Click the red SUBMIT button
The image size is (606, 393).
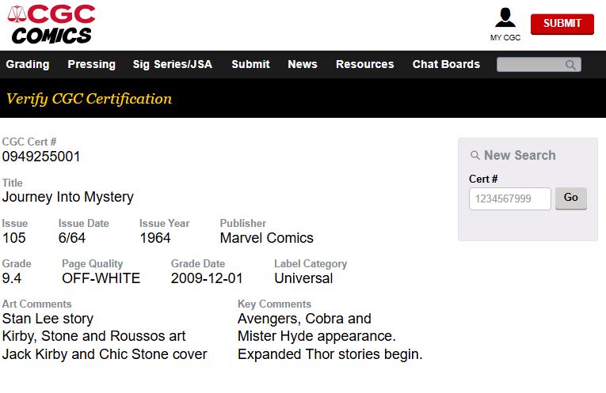562,24
